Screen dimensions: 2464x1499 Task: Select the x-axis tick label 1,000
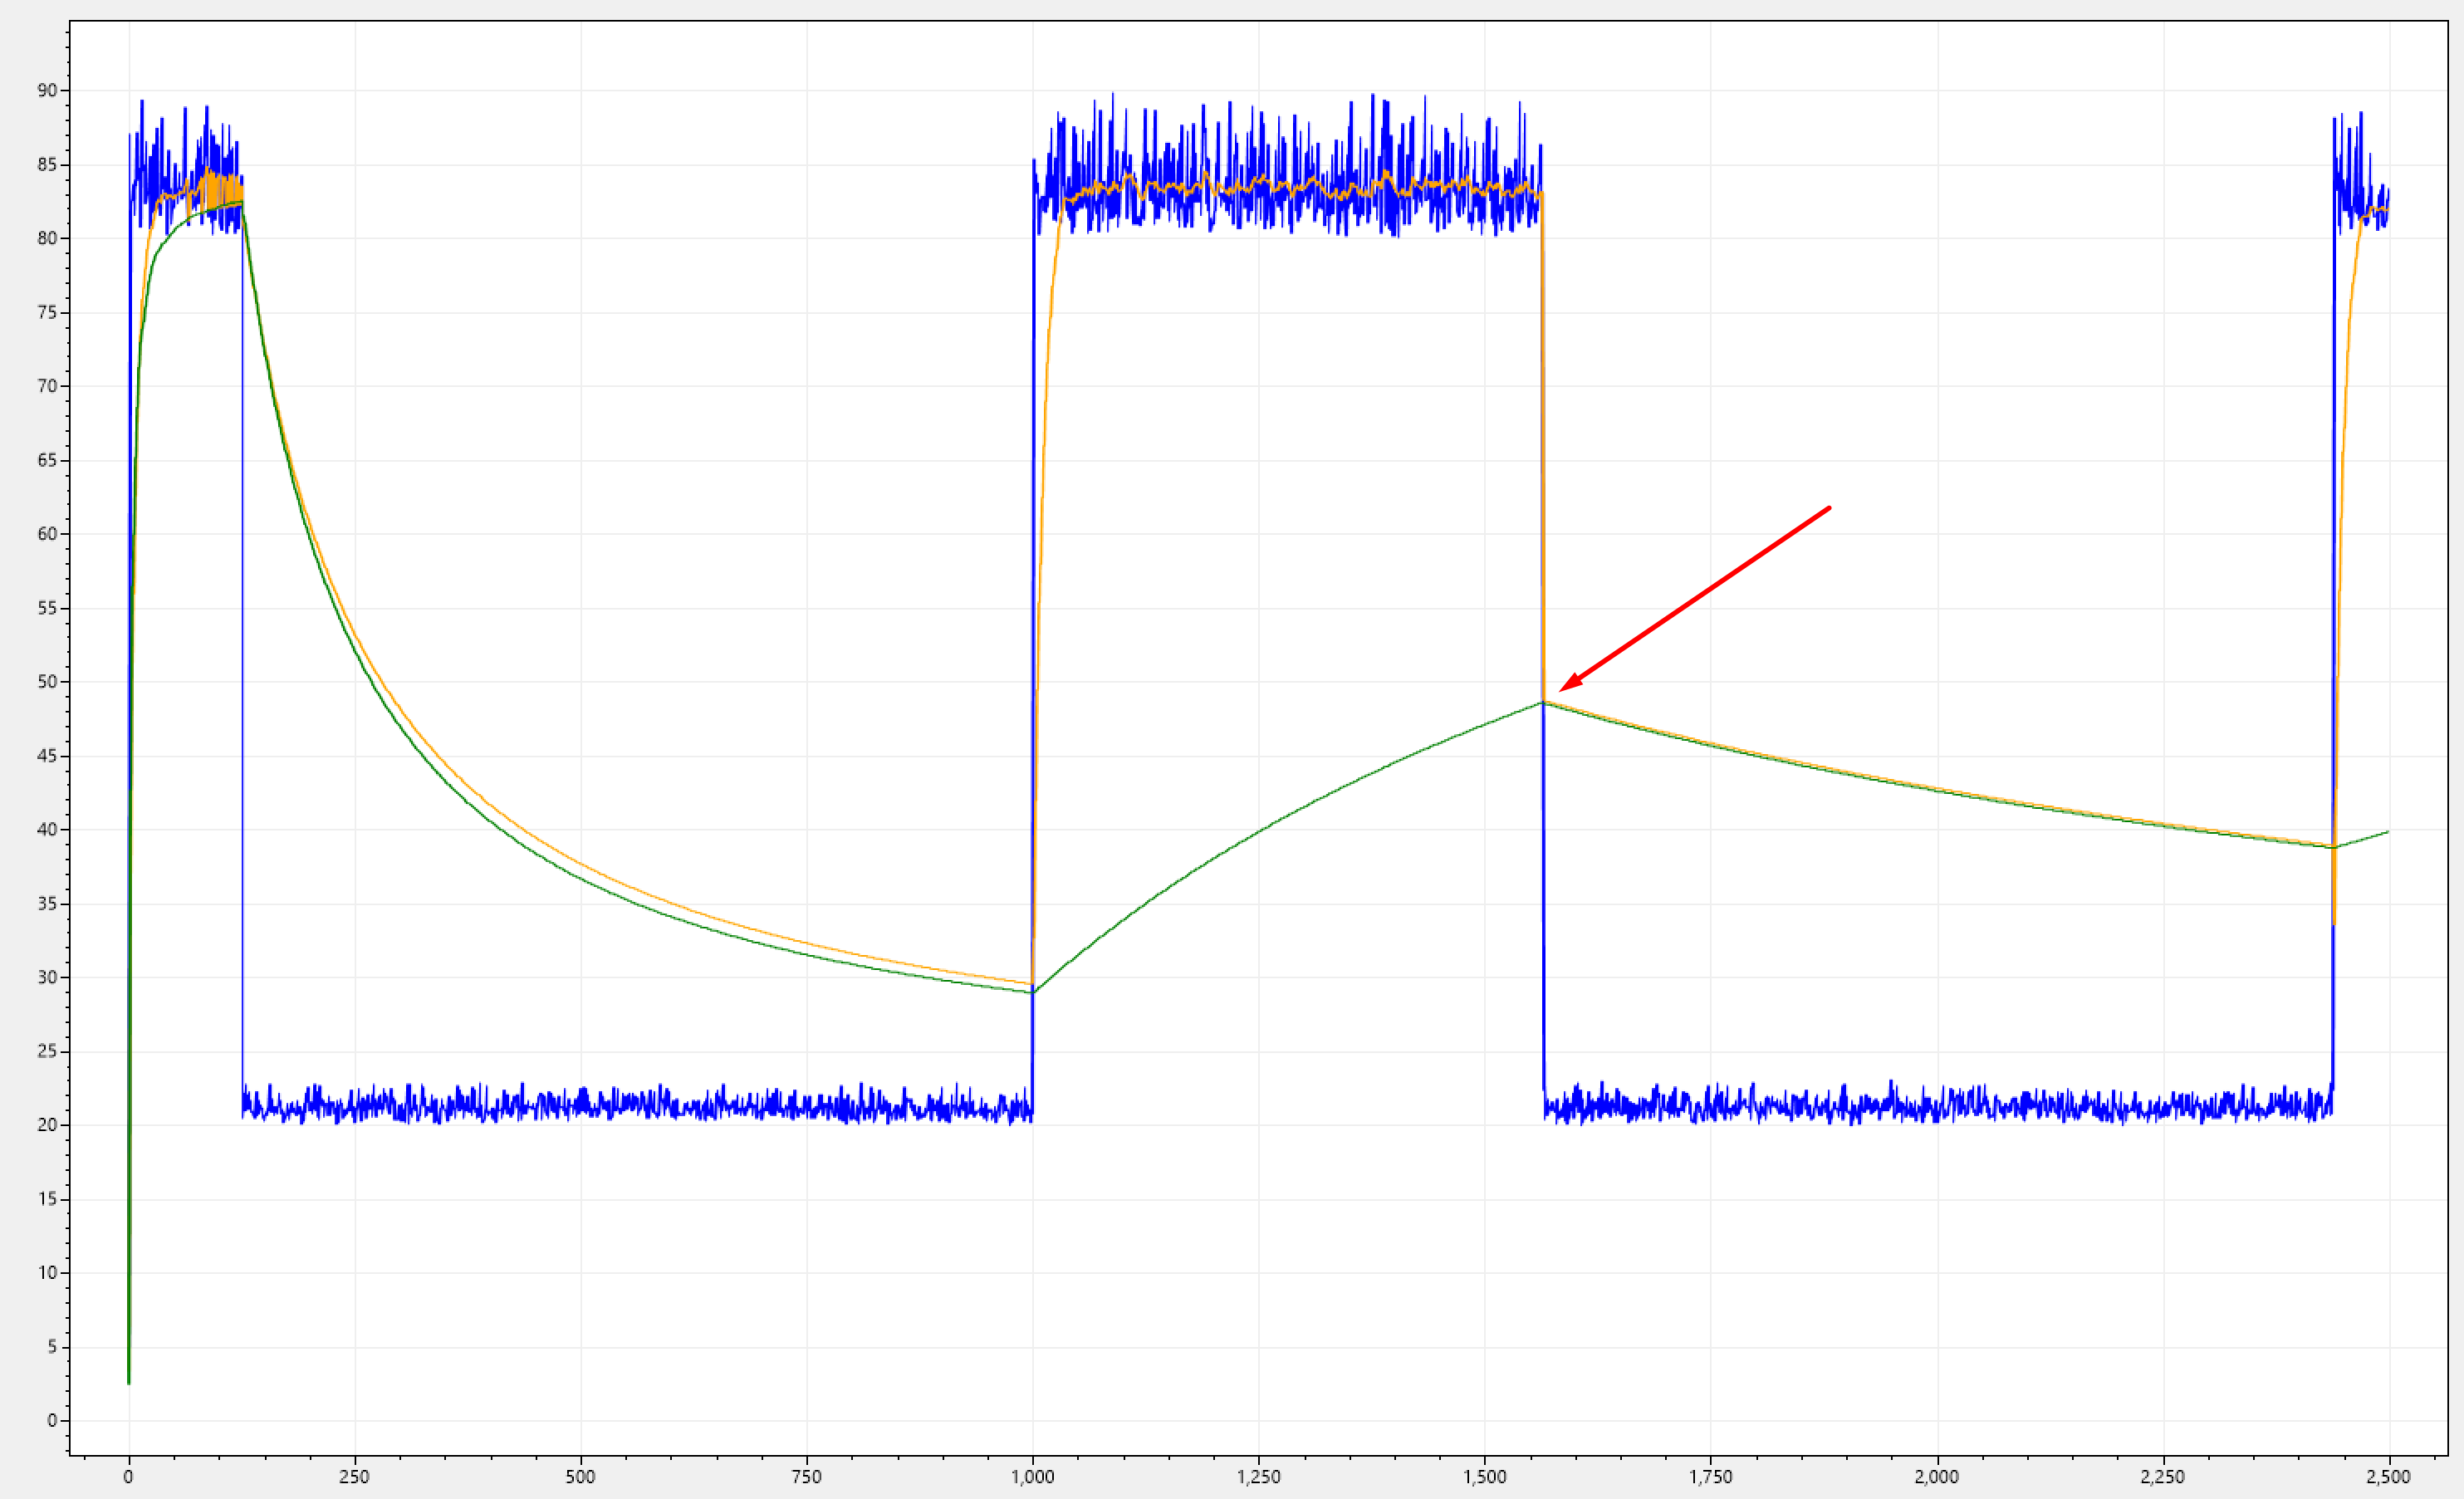(1032, 1477)
